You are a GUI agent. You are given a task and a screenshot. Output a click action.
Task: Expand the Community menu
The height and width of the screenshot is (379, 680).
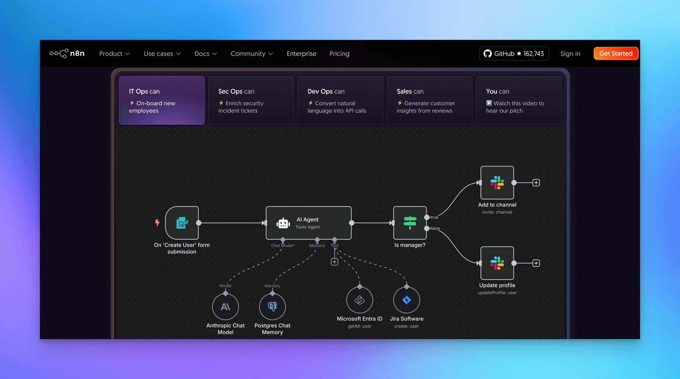click(x=252, y=54)
